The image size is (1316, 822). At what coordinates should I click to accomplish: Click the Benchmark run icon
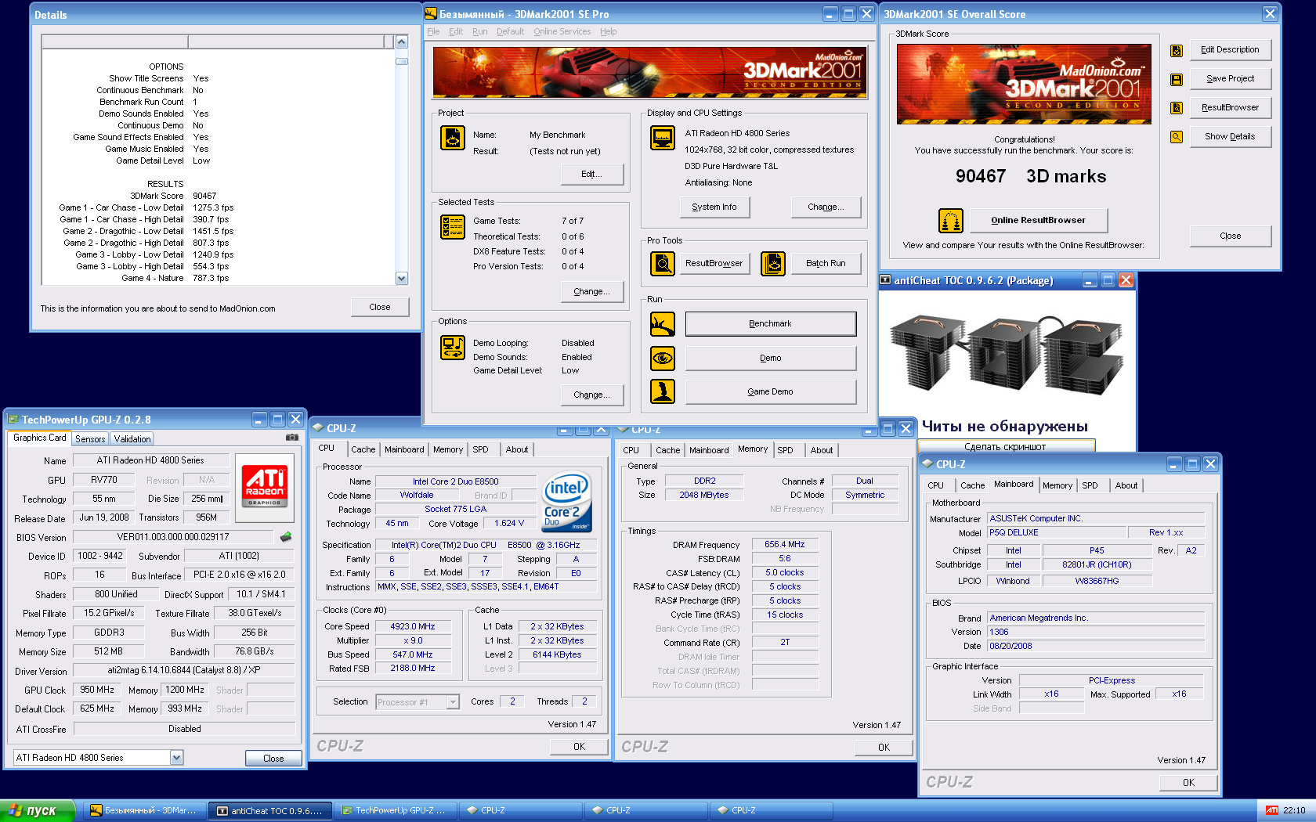click(663, 324)
